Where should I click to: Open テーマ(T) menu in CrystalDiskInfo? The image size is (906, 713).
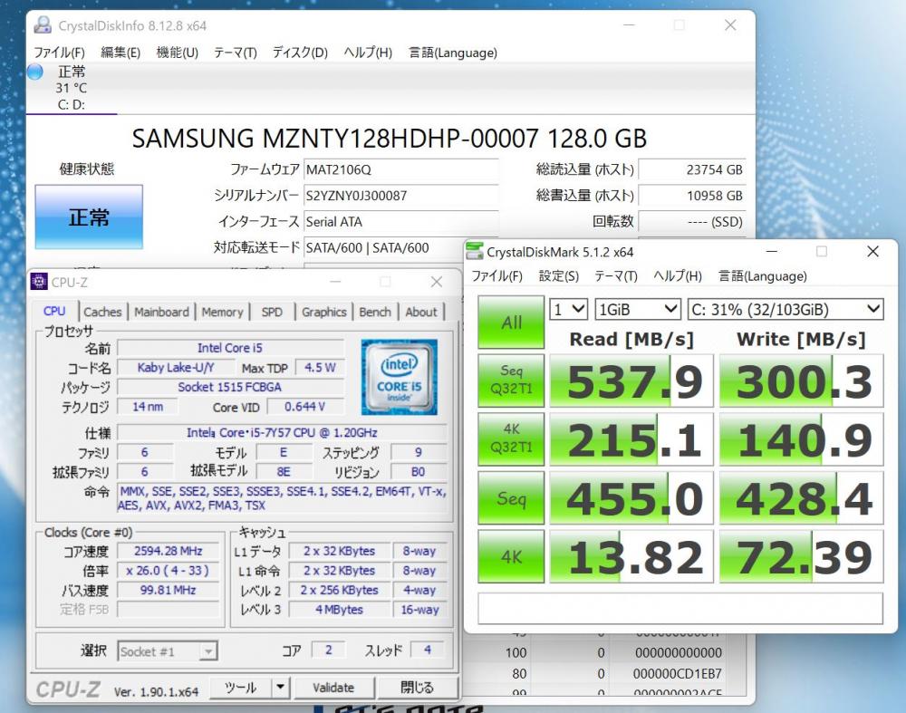point(236,53)
